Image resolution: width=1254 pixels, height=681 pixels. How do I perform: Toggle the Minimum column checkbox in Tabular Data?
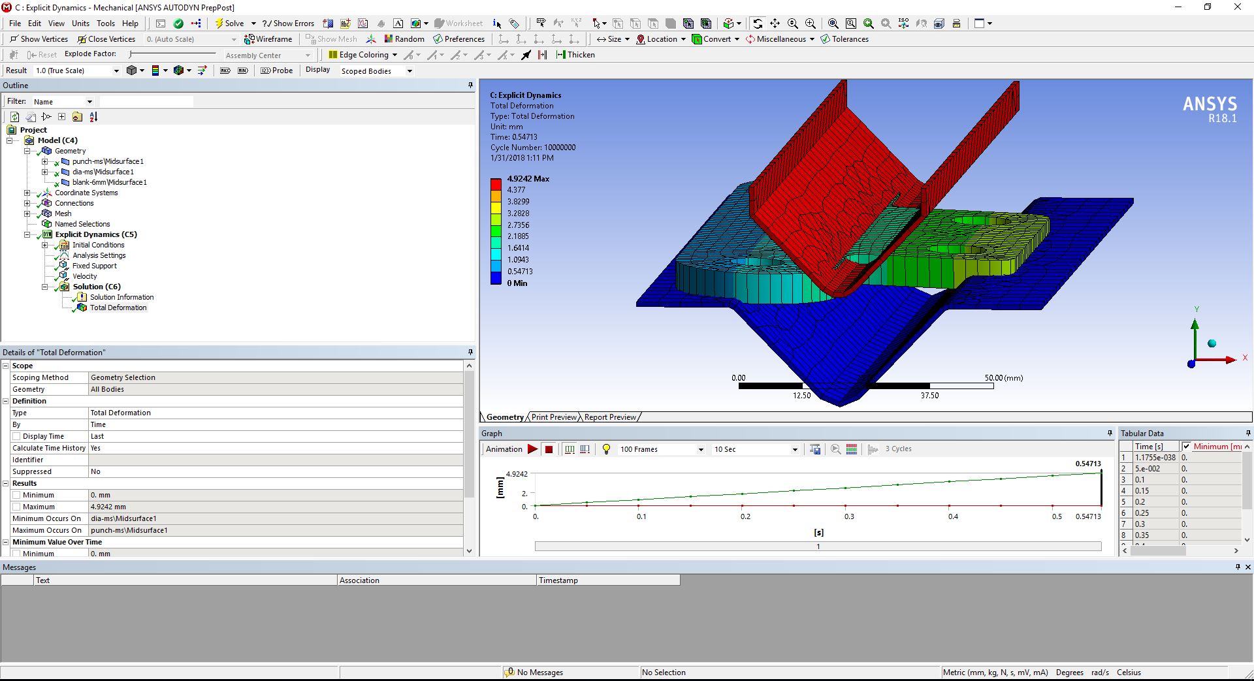(1186, 447)
